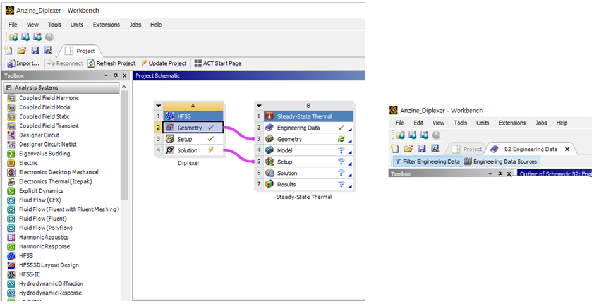Toggle Engineering Data Sources
This screenshot has width=594, height=304.
500,161
